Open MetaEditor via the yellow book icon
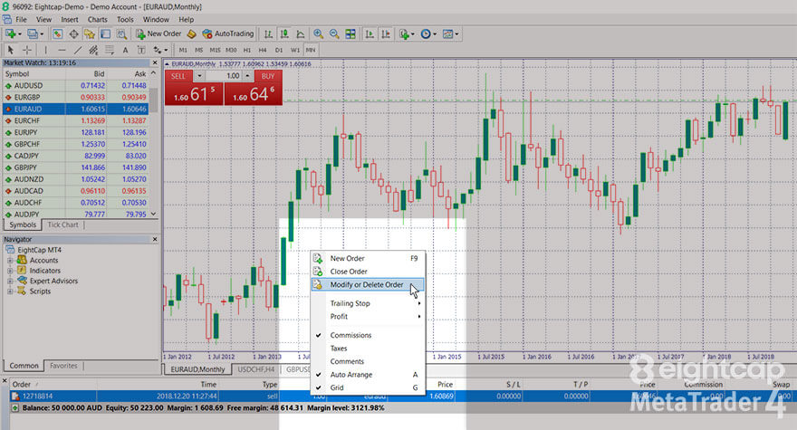797x430 pixels. coord(192,34)
